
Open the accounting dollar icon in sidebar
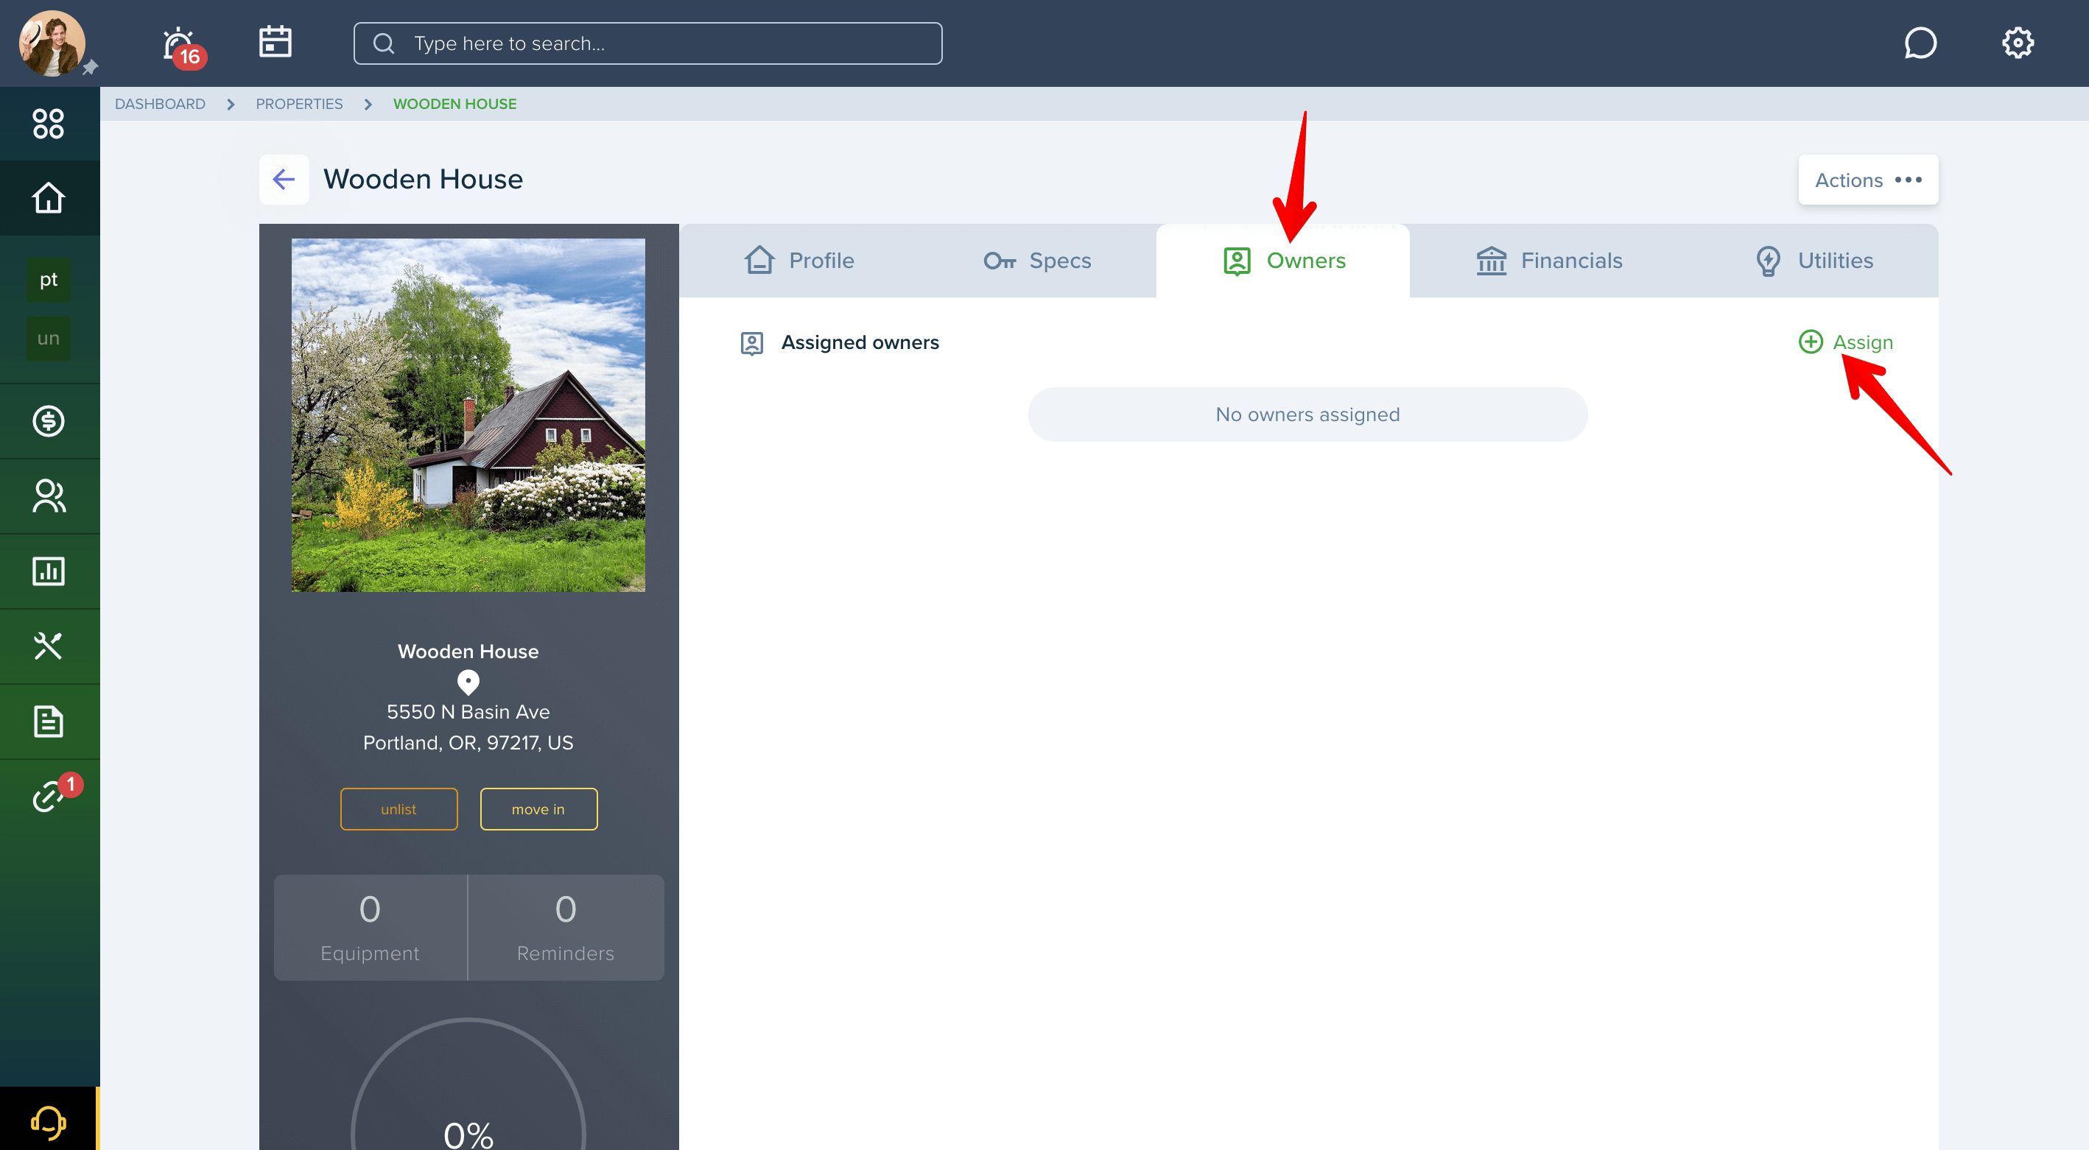click(x=49, y=420)
